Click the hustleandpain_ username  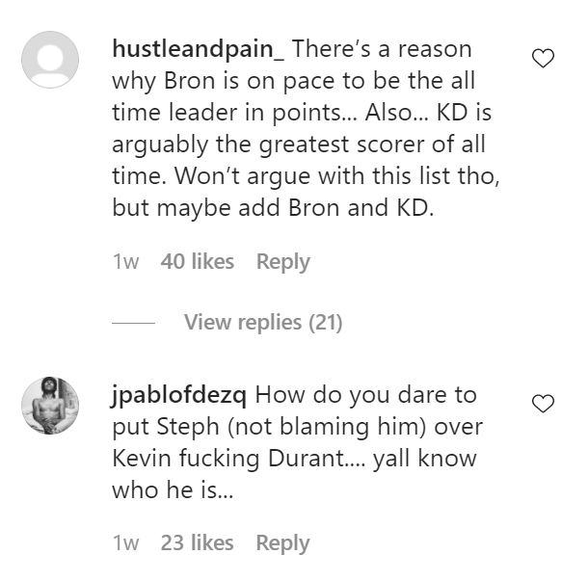click(199, 48)
